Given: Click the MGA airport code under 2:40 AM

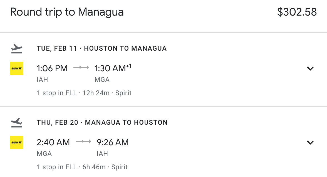Looking at the screenshot, I should [x=44, y=154].
